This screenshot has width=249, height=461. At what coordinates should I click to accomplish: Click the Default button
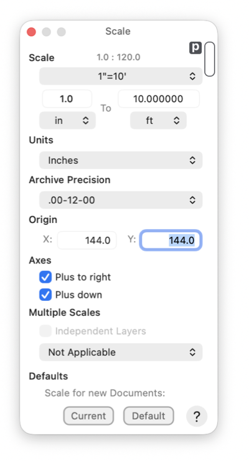click(x=149, y=416)
